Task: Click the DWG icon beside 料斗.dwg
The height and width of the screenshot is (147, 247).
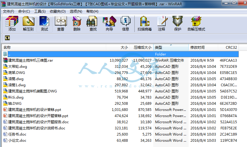Action: [x=5, y=97]
